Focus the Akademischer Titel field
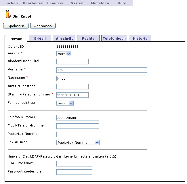Screen dimensions: 187x184 (x=72, y=62)
